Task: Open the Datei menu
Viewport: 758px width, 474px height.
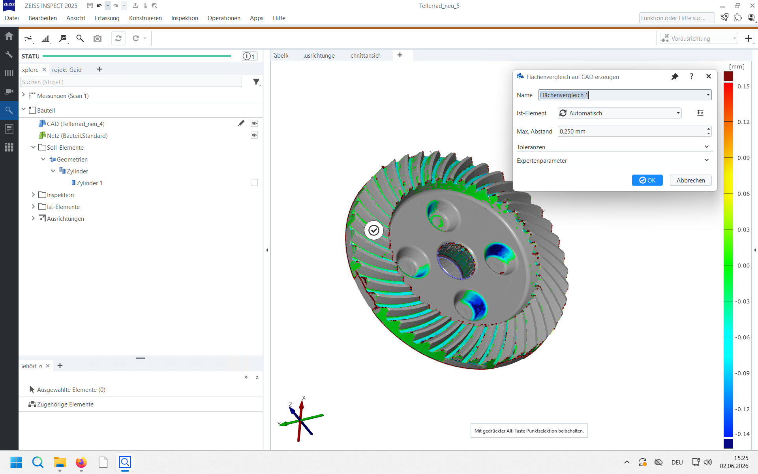Action: tap(12, 18)
